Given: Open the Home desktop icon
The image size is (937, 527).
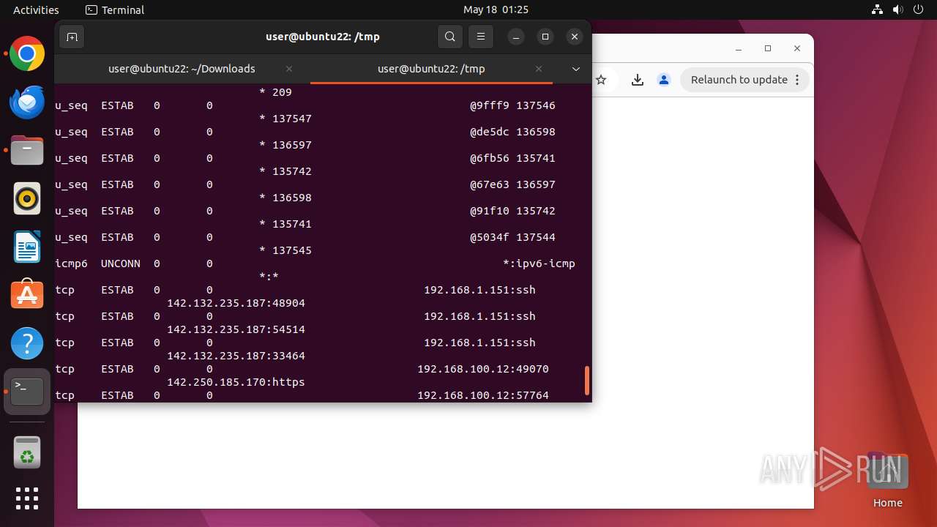Looking at the screenshot, I should (x=887, y=480).
